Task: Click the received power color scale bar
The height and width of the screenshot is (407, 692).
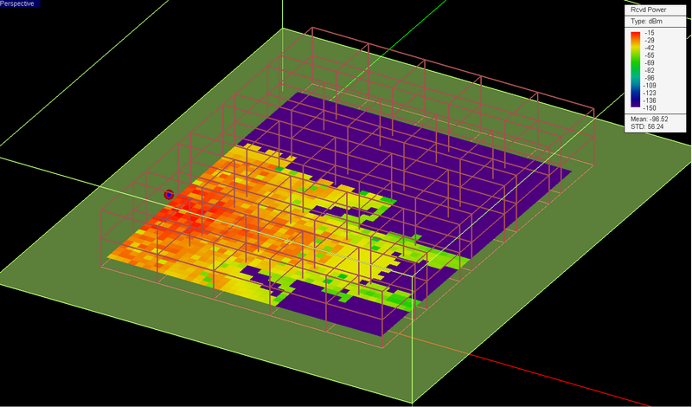Action: tap(635, 69)
